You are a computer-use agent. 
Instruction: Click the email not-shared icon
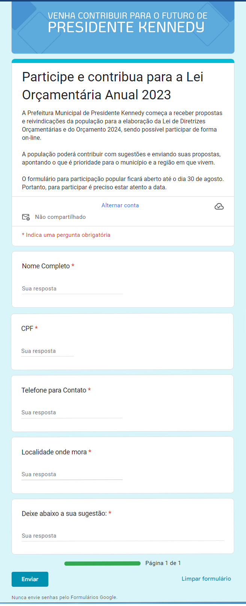click(x=26, y=217)
